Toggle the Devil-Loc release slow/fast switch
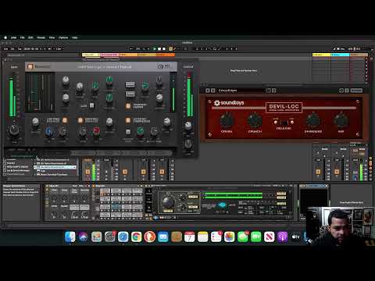Viewport: 375px width, 281px height. (x=284, y=123)
